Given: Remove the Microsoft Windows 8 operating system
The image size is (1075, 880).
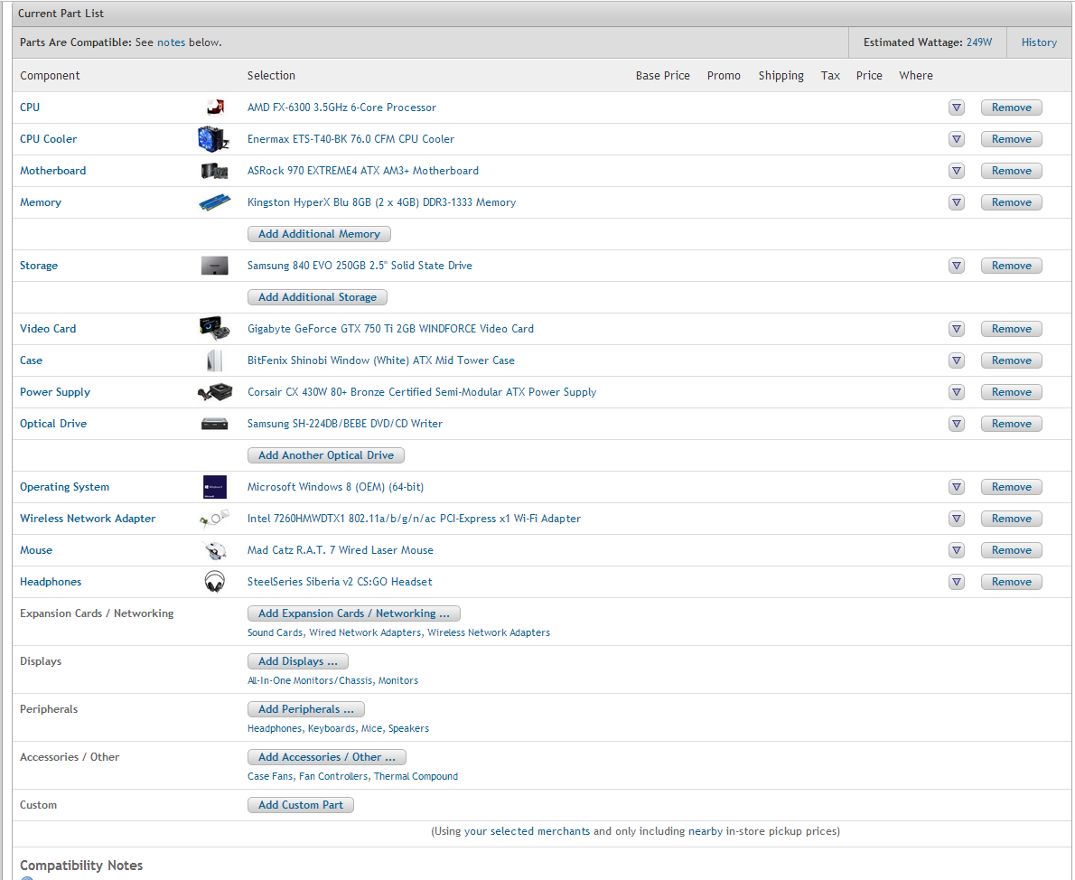Looking at the screenshot, I should coord(1011,487).
